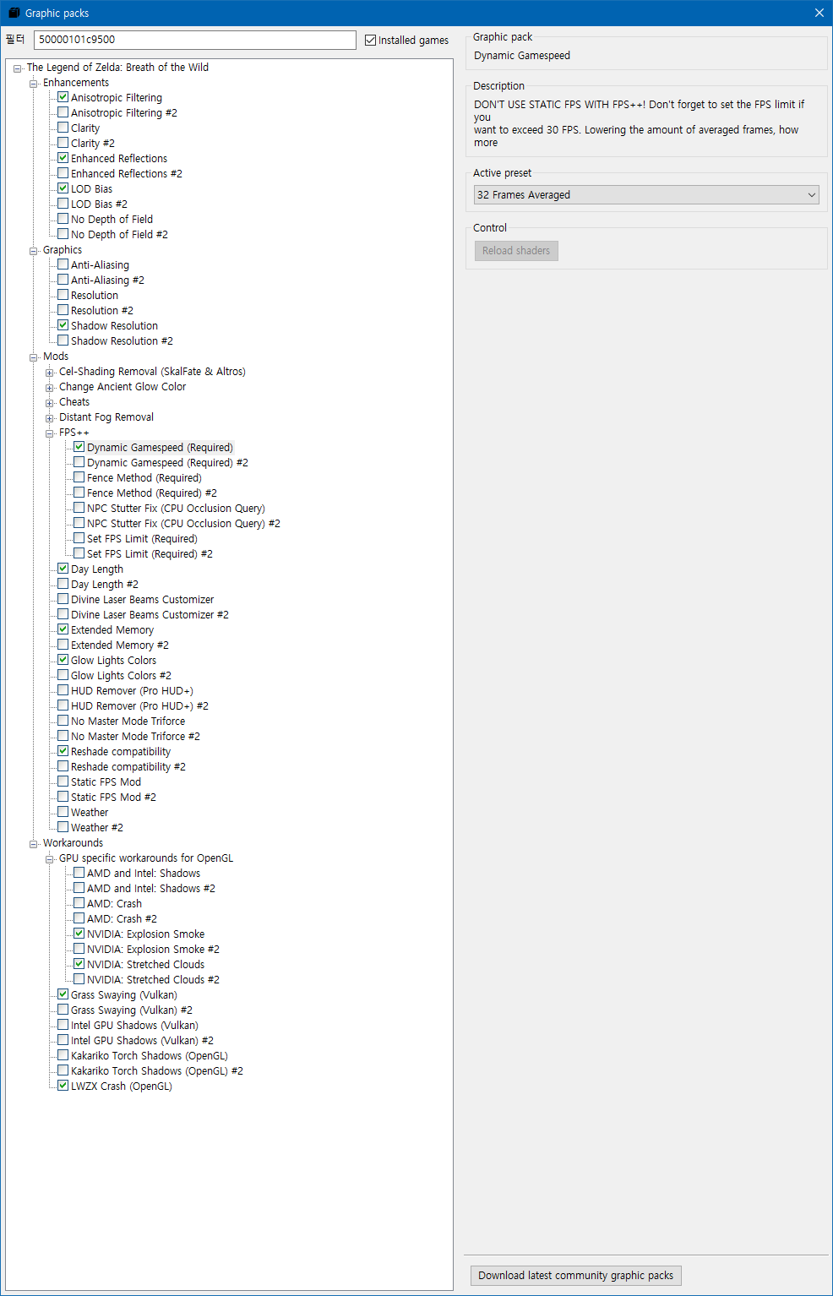
Task: Enable the Clarity graphic pack checkbox
Action: [x=63, y=128]
